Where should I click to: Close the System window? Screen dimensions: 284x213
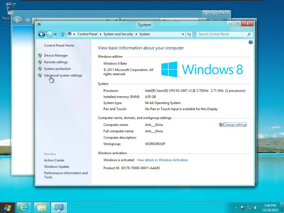tap(248, 24)
